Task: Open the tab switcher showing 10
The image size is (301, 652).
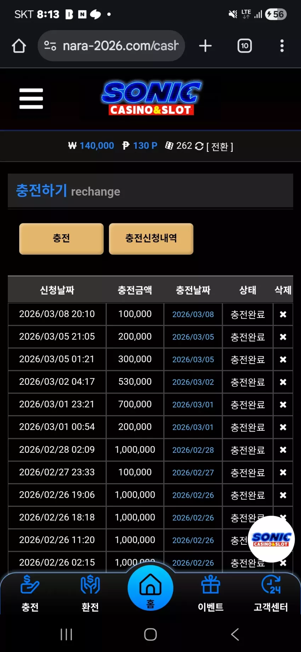Action: [245, 46]
